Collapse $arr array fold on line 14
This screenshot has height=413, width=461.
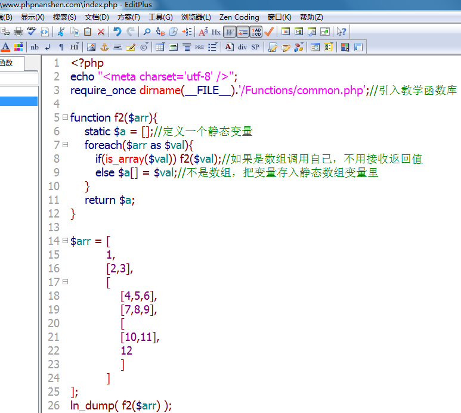click(x=65, y=241)
